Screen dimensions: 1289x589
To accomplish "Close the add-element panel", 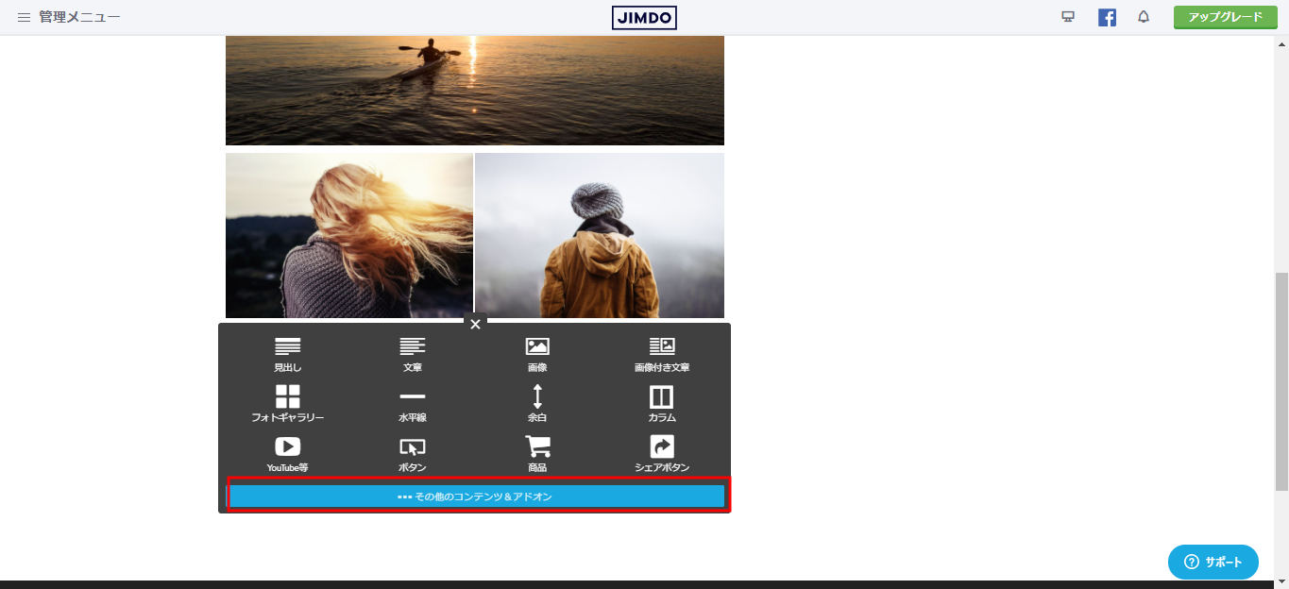I will coord(475,325).
